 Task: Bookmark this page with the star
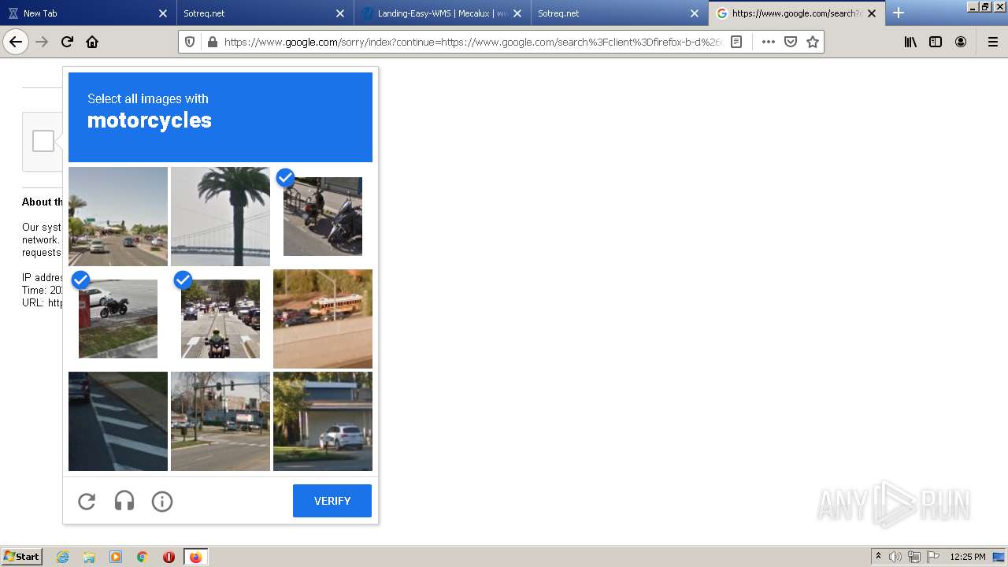pyautogui.click(x=813, y=42)
